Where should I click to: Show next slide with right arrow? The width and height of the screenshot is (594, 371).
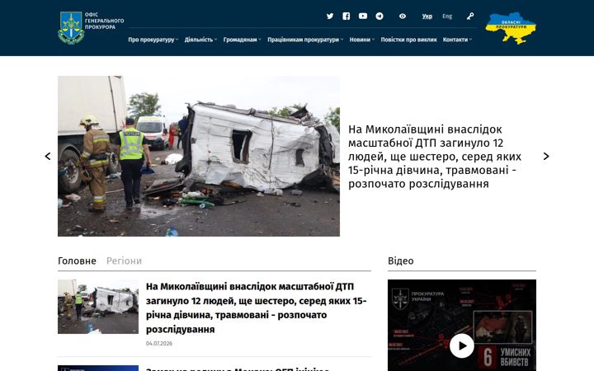546,156
